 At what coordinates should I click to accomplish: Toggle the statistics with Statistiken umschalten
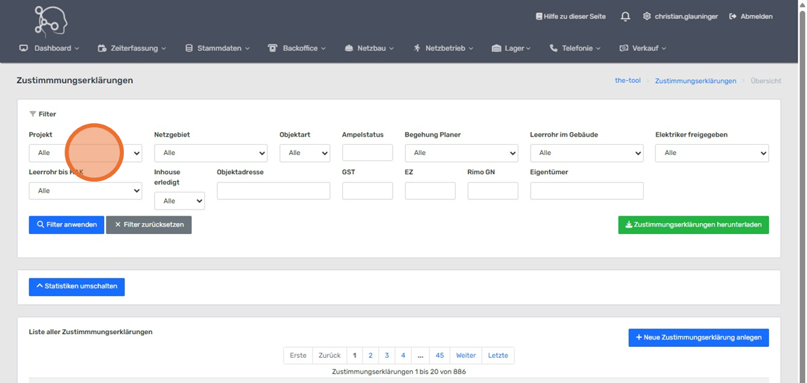click(x=77, y=286)
